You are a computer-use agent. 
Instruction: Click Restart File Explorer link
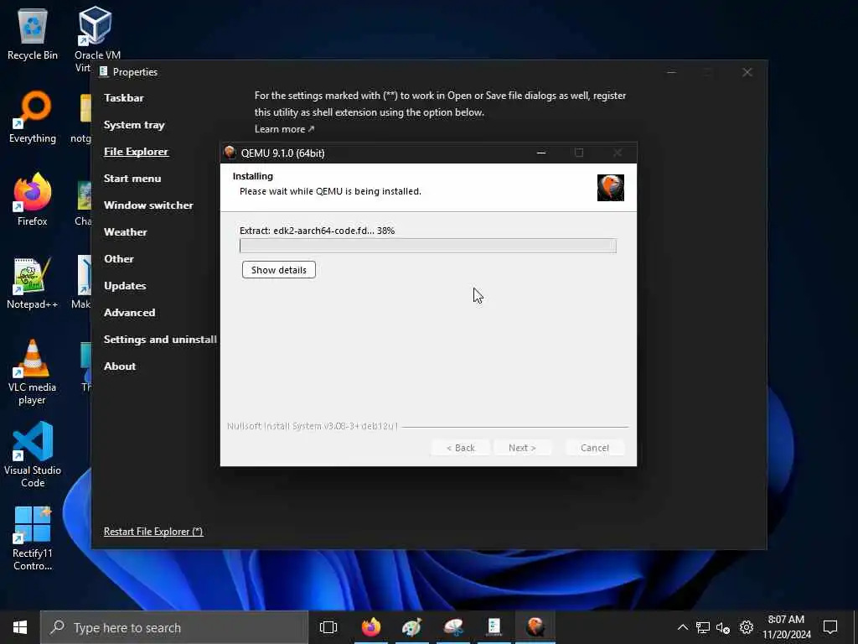(x=153, y=531)
